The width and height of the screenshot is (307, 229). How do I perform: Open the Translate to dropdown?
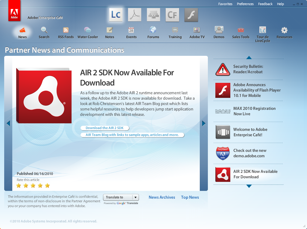coord(121,197)
